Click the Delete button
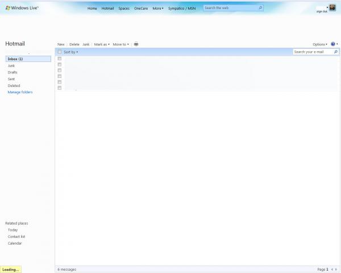The image size is (341, 273). pos(74,44)
